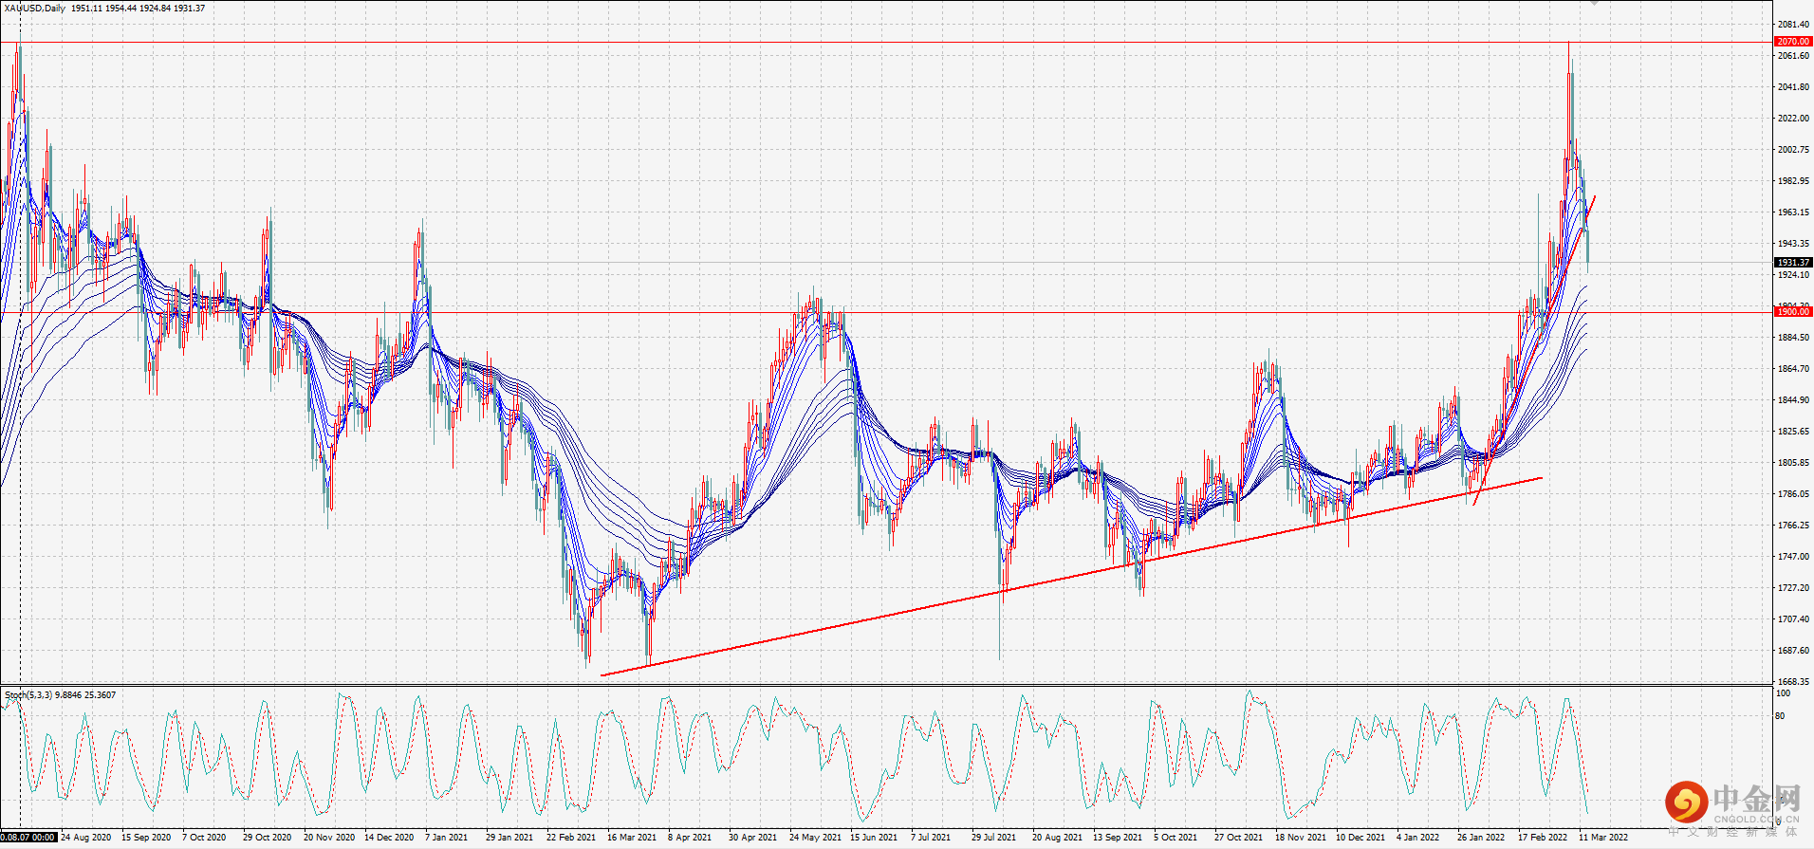1814x849 pixels.
Task: Click the 30 Apr 2021 date label
Action: click(x=753, y=838)
